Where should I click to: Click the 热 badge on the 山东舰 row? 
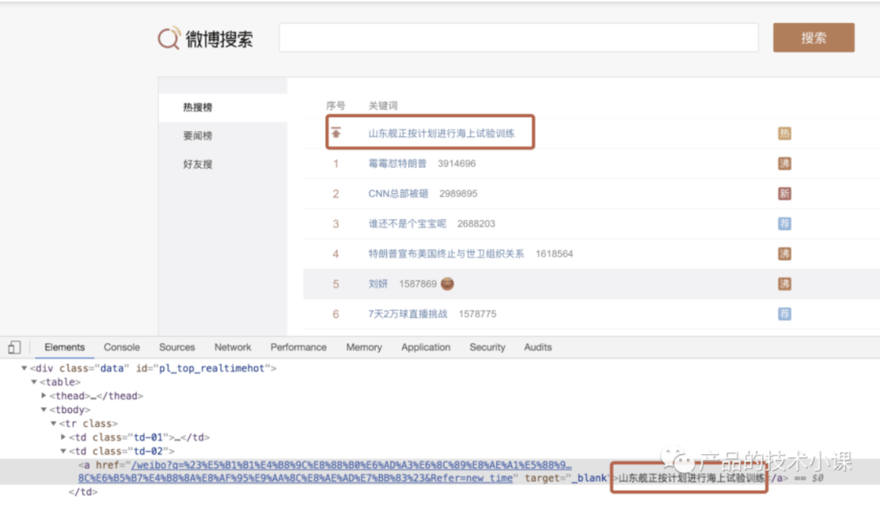pyautogui.click(x=784, y=133)
